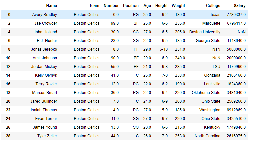Select Jonas Jerebko's 6-10 height cell
The width and height of the screenshot is (255, 142).
pyautogui.click(x=164, y=49)
